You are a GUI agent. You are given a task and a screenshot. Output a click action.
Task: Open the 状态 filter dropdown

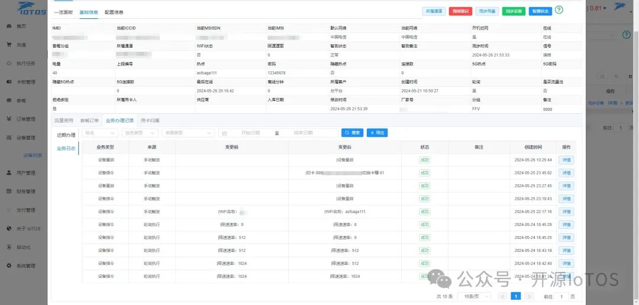click(100, 133)
